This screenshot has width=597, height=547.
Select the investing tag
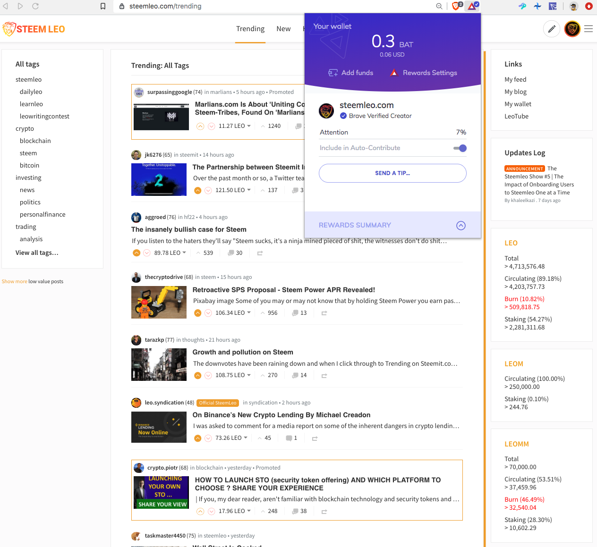[x=28, y=177]
